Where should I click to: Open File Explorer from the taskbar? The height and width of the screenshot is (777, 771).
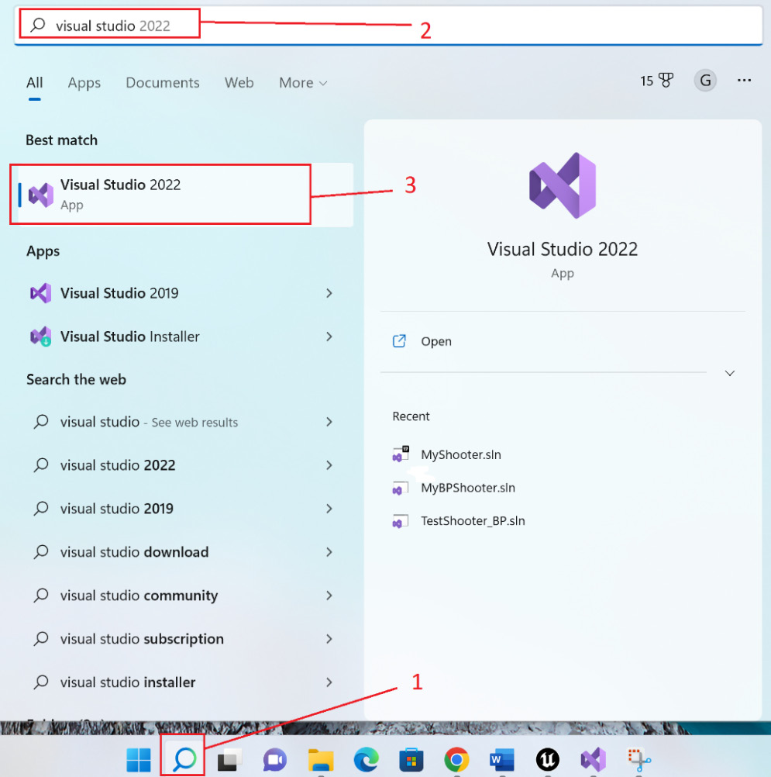320,760
